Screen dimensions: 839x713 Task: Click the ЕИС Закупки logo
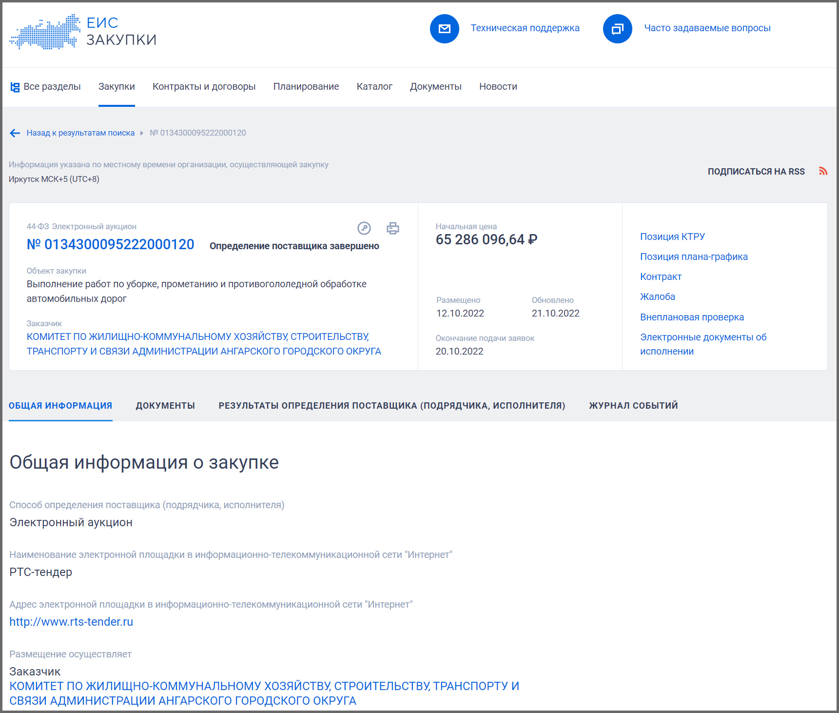tap(83, 31)
